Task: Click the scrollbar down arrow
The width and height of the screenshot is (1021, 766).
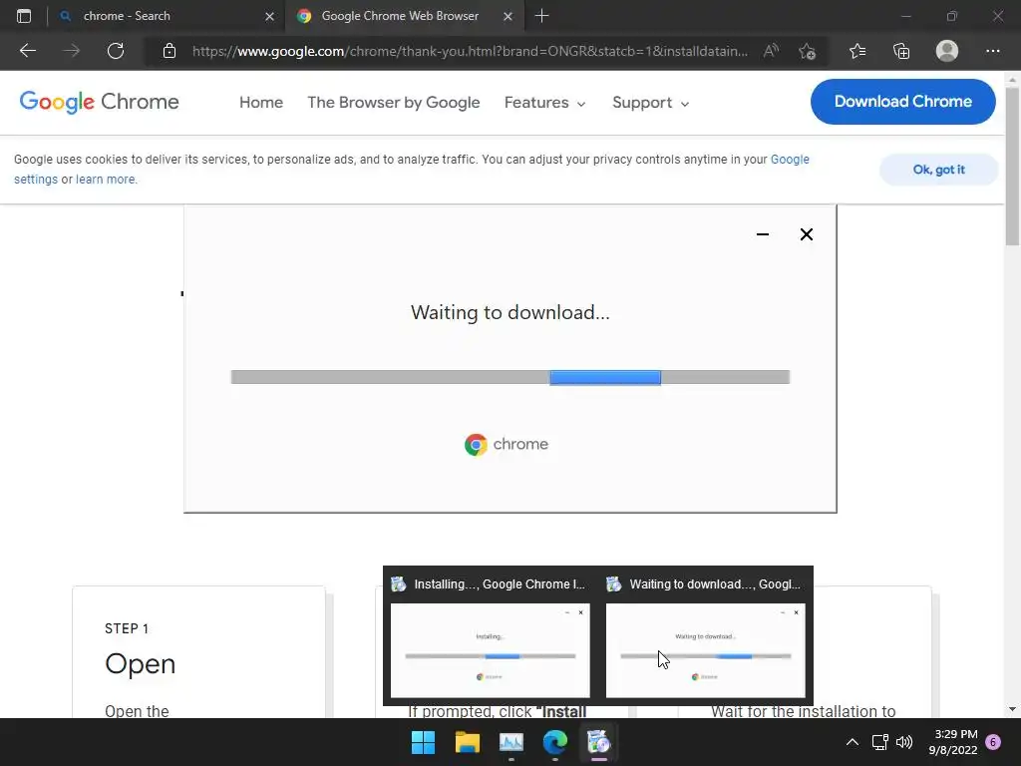Action: 1012,709
